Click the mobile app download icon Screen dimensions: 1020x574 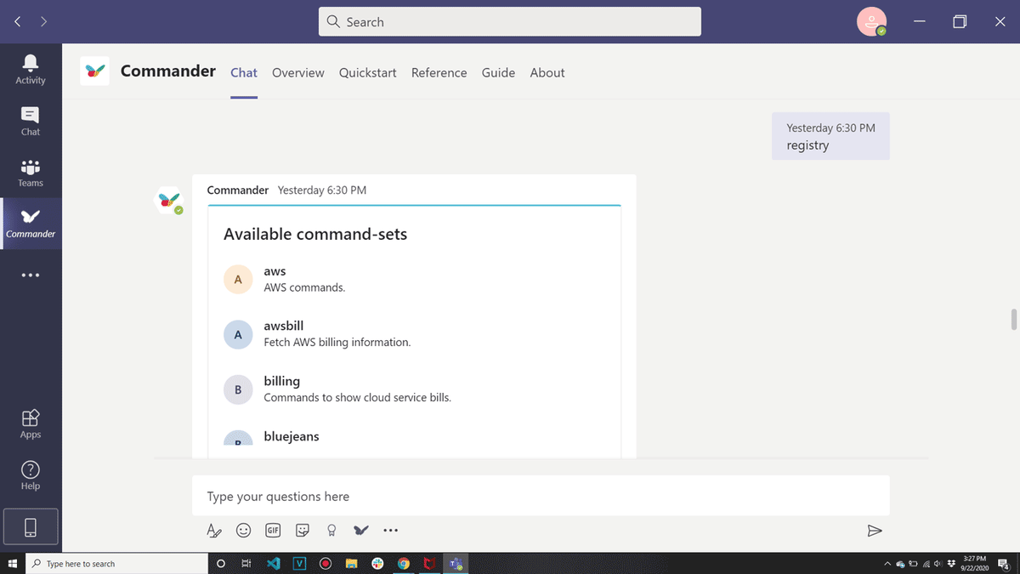coord(31,527)
